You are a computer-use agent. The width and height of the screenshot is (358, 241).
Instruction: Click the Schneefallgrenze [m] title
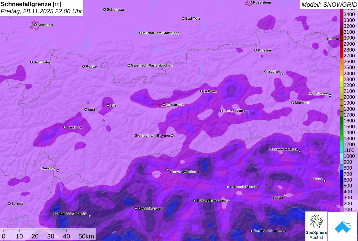[31, 4]
